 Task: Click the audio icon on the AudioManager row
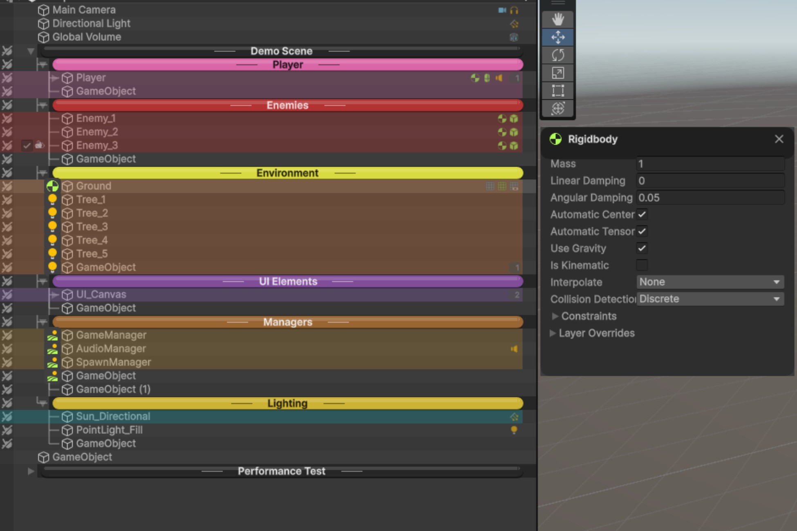coord(514,348)
